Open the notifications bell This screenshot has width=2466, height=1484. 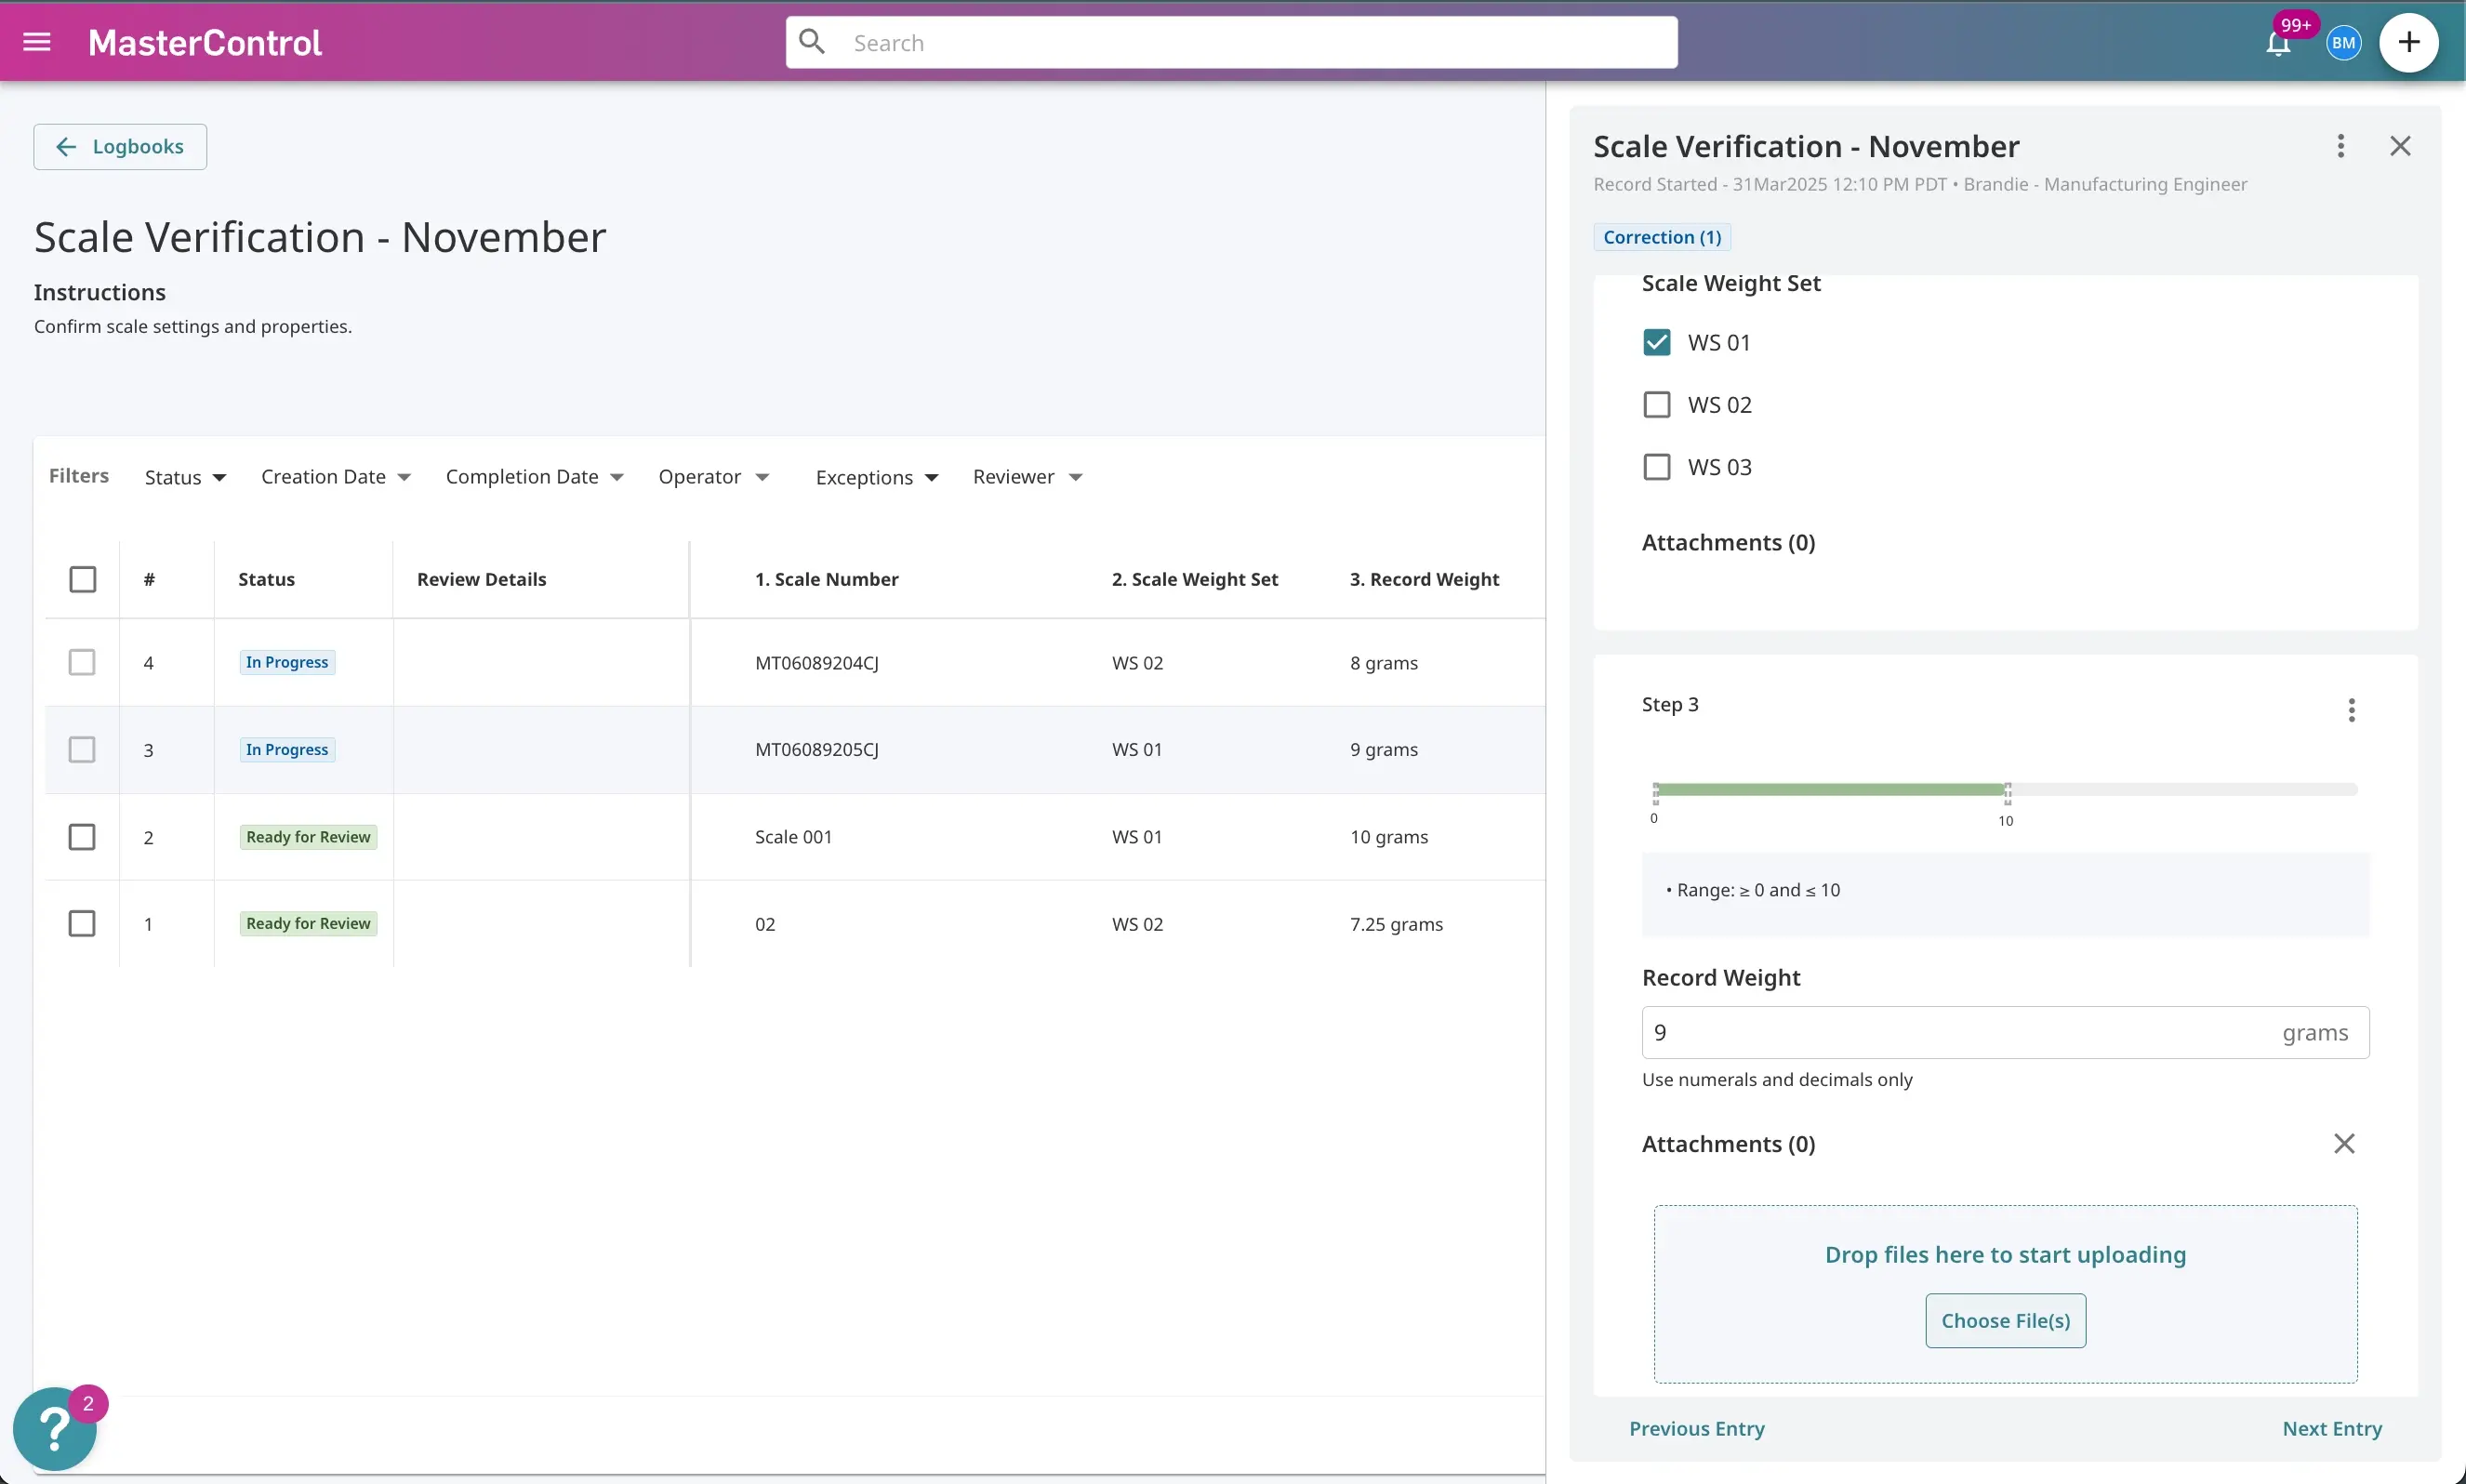tap(2278, 43)
